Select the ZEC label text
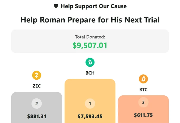This screenshot has height=123, width=180. pyautogui.click(x=36, y=86)
